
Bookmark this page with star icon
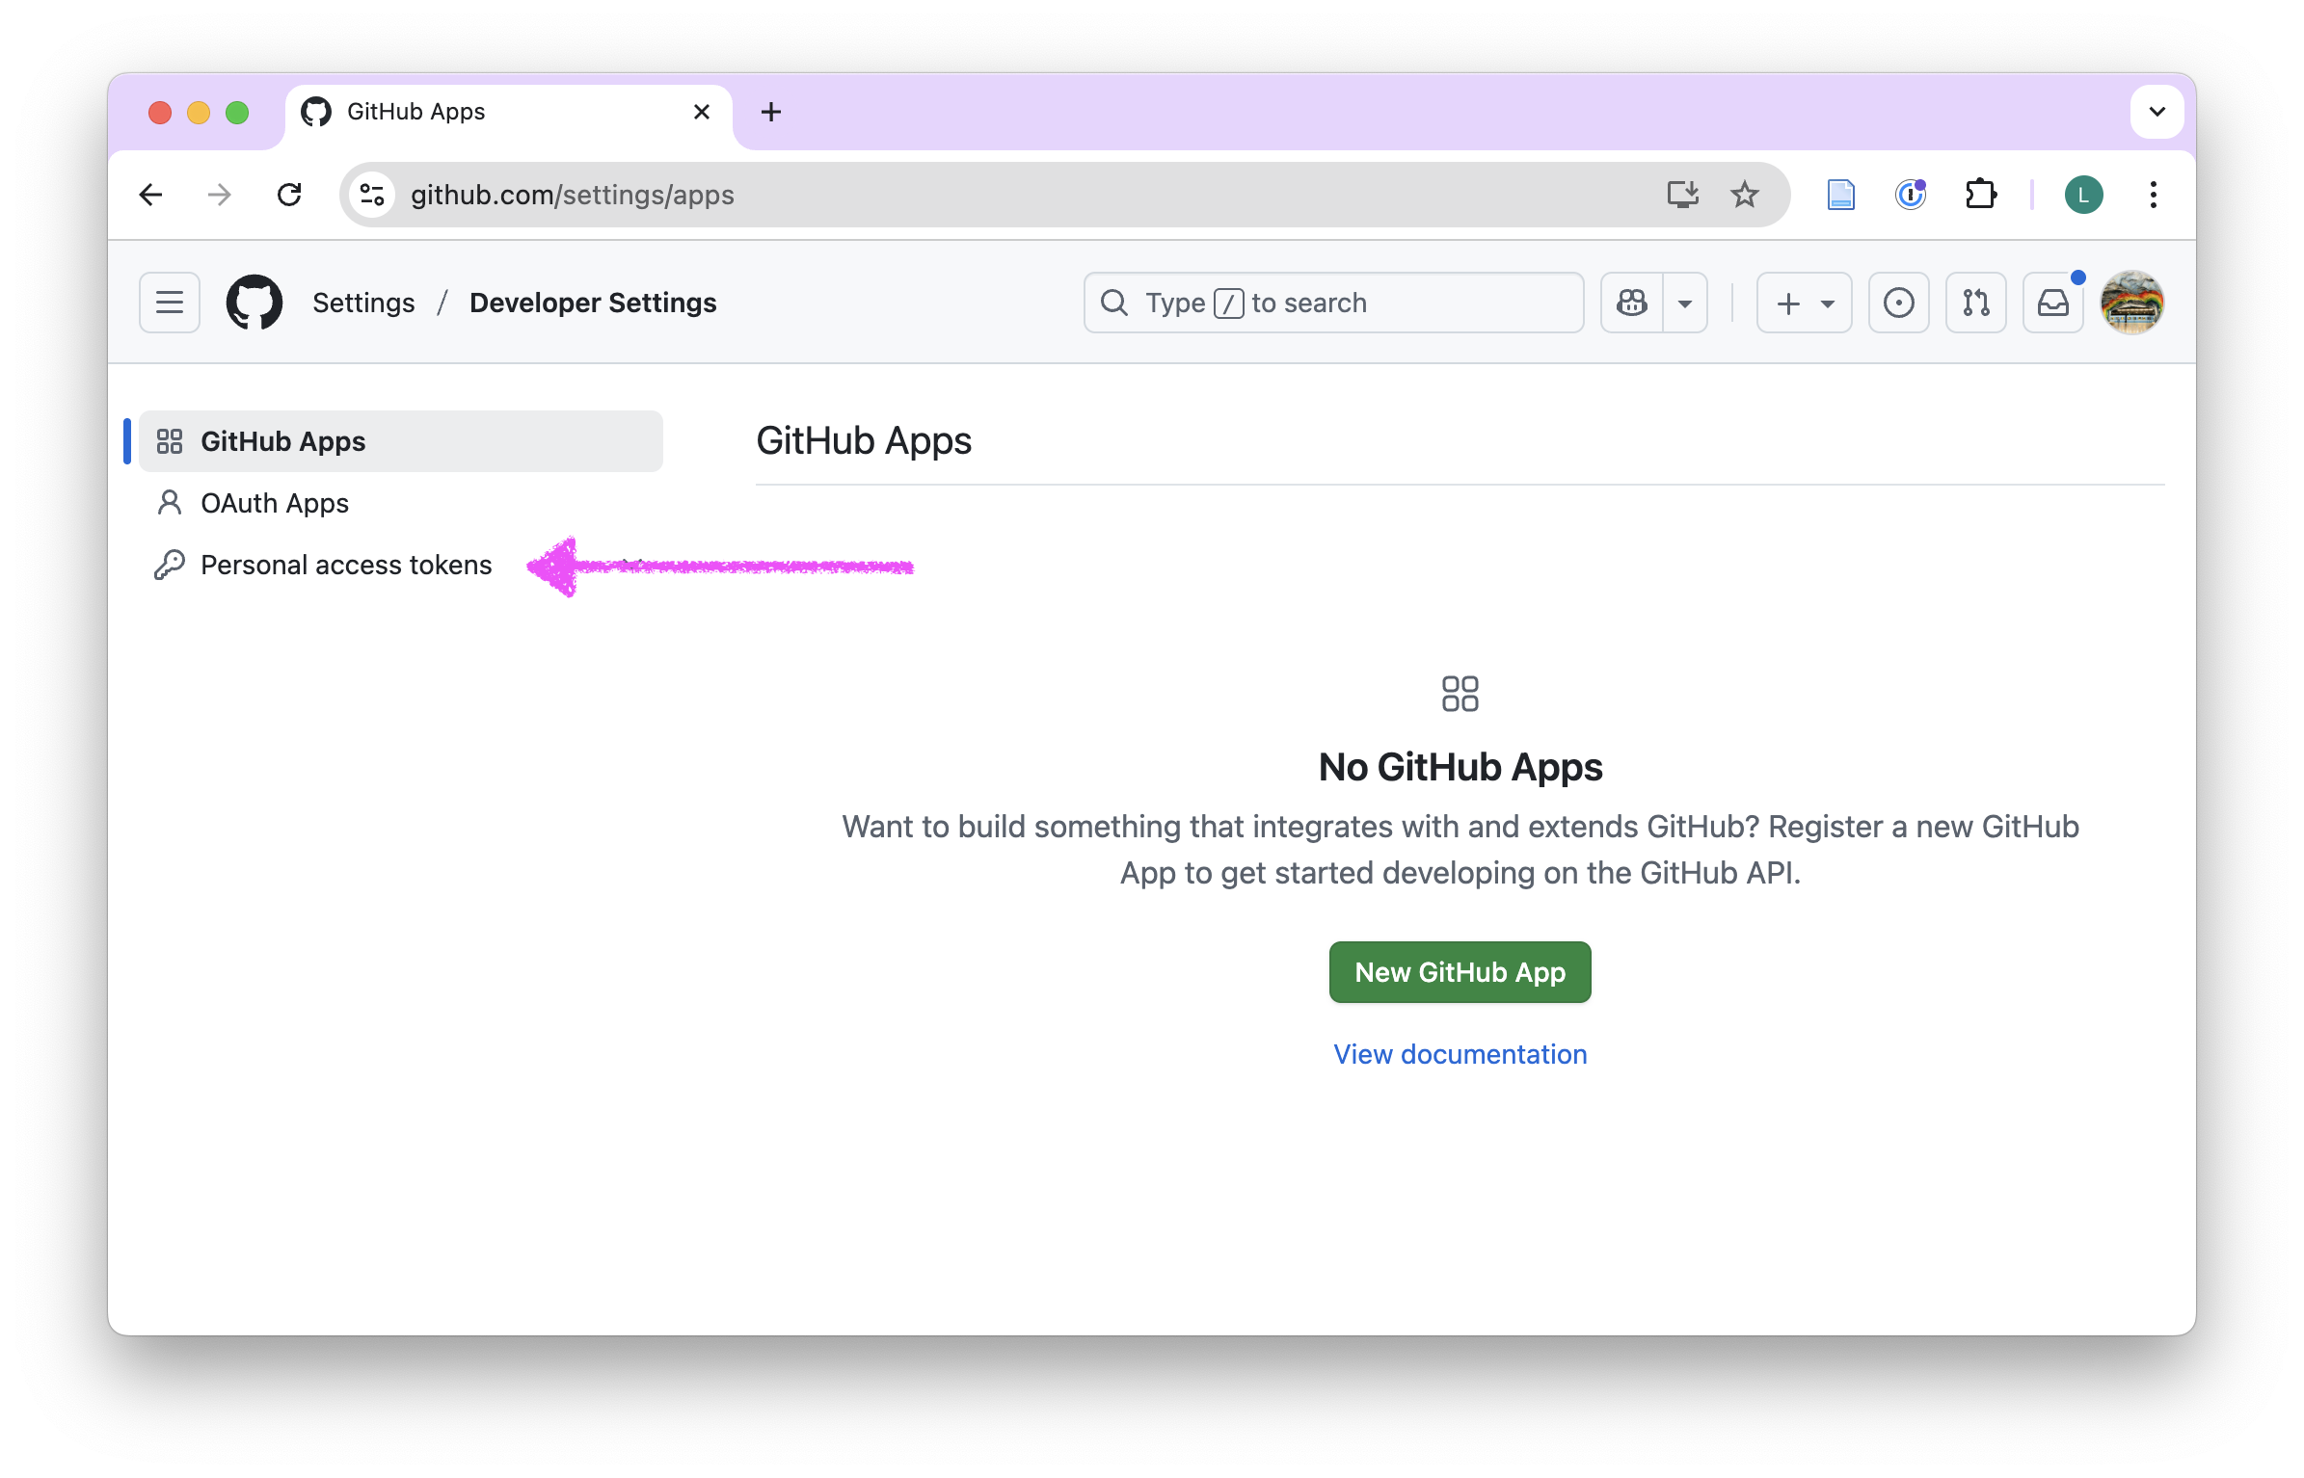1744,195
